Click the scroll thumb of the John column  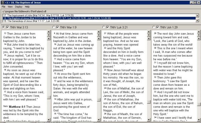point(199,104)
